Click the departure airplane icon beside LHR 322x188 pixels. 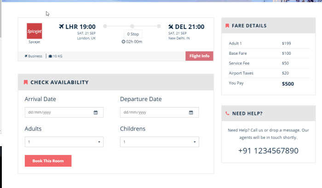(63, 27)
